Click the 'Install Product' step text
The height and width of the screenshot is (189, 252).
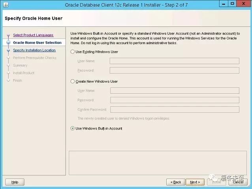[24, 73]
